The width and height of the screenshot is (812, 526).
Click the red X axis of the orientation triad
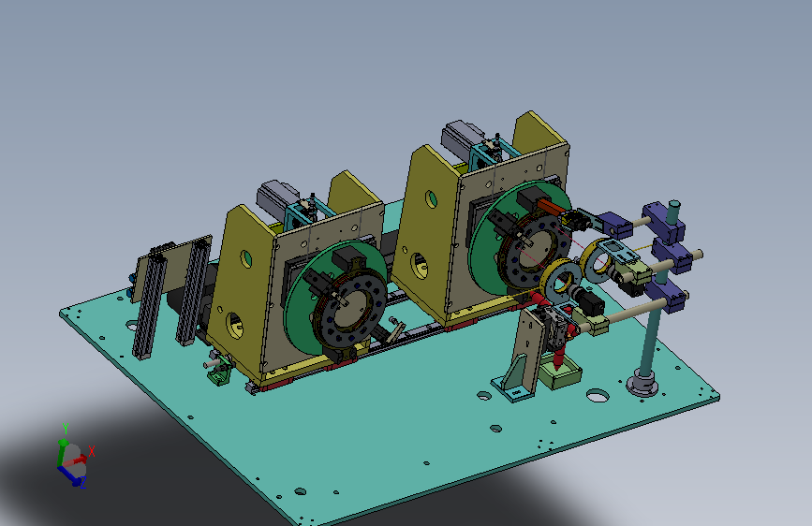click(x=77, y=460)
